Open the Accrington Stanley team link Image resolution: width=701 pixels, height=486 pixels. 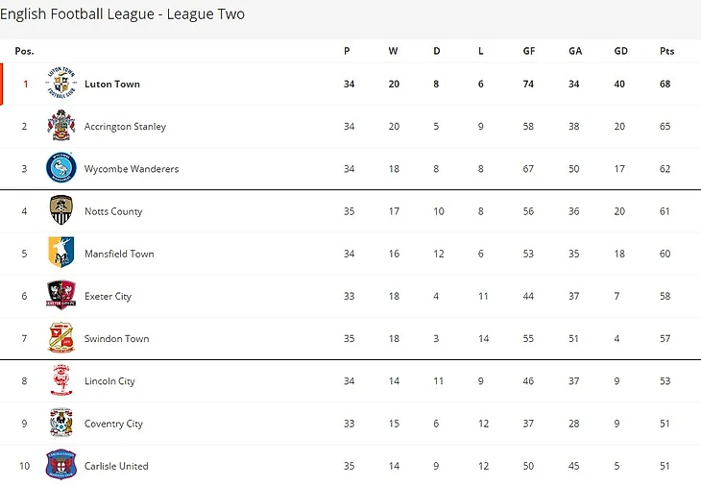tap(125, 127)
